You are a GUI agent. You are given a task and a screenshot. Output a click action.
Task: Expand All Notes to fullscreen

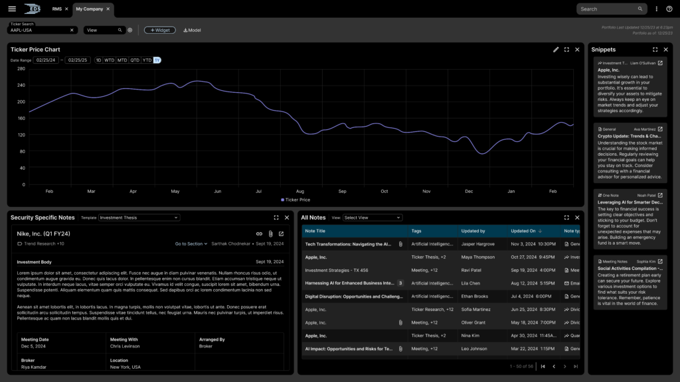coord(566,218)
